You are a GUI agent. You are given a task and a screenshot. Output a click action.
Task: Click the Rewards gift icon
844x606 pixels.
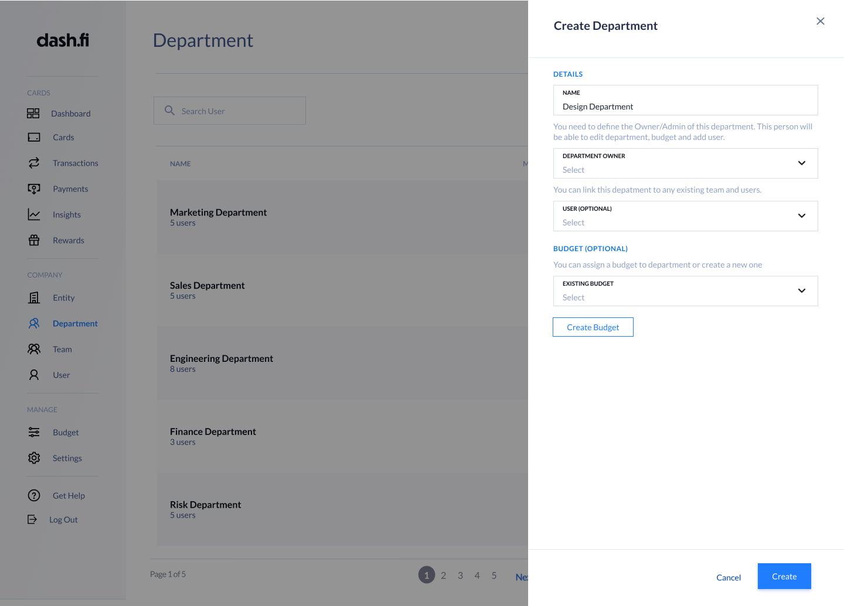(34, 240)
